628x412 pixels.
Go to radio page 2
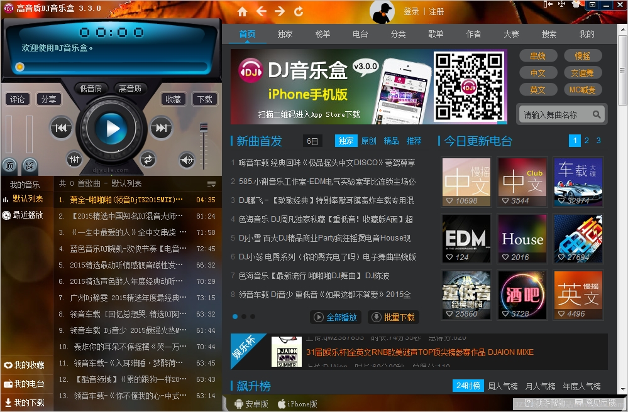[587, 141]
